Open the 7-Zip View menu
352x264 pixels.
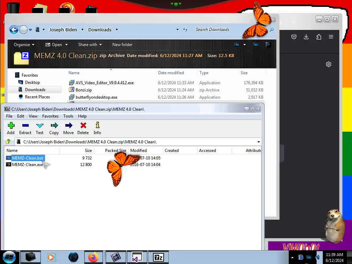point(33,116)
